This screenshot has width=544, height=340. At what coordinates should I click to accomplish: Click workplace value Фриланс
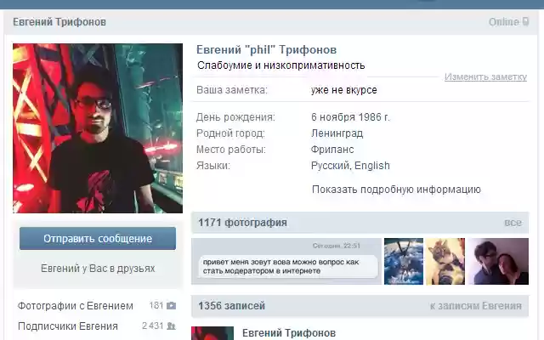point(332,150)
